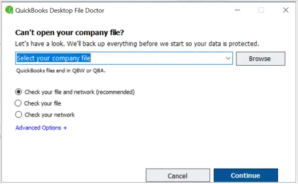Click the plus sign beside Advanced Options
298x184 pixels.
pos(65,128)
